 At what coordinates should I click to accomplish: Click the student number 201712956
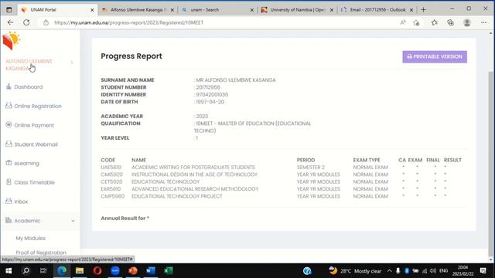coord(208,87)
